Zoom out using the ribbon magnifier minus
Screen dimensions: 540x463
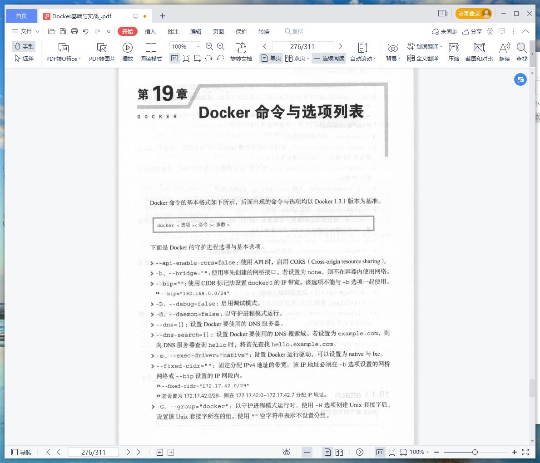(x=209, y=46)
